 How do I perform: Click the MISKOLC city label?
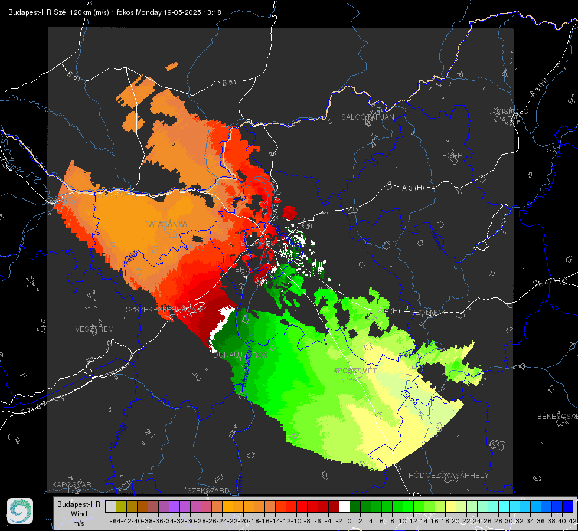tap(512, 111)
